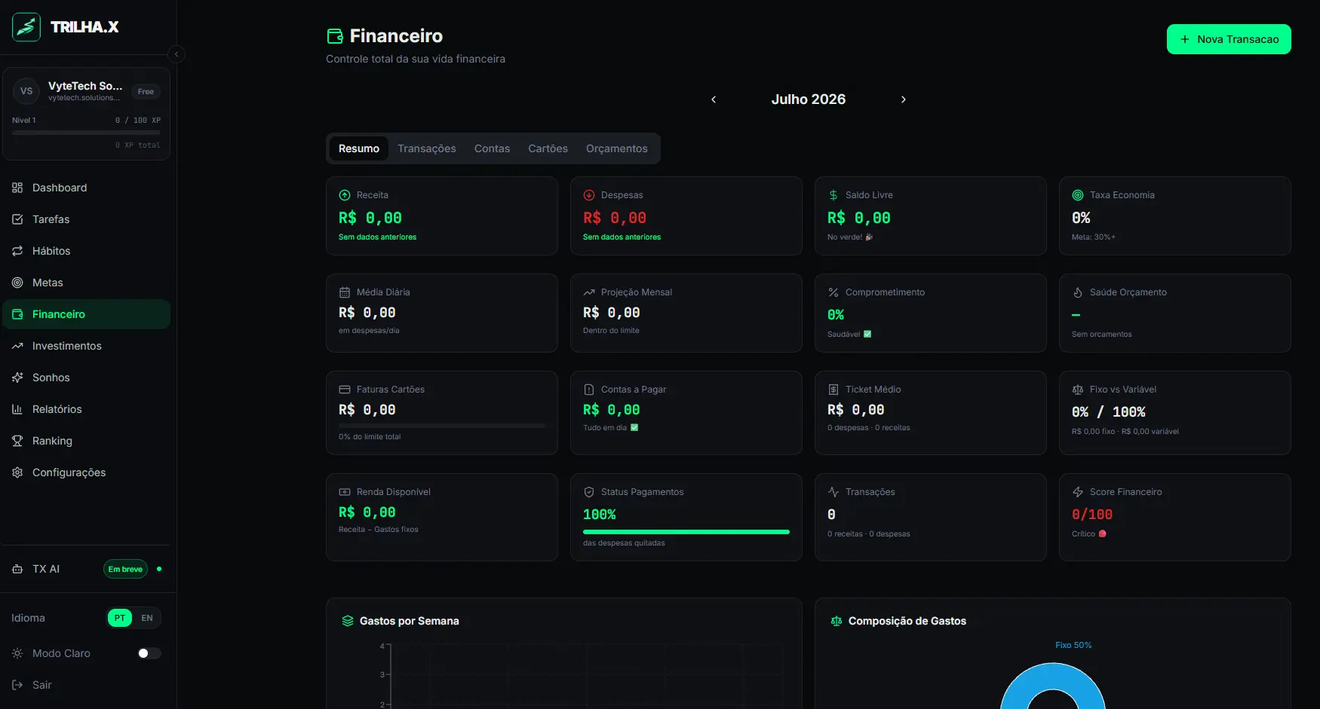The height and width of the screenshot is (709, 1320).
Task: Click the VS profile avatar
Action: [26, 91]
